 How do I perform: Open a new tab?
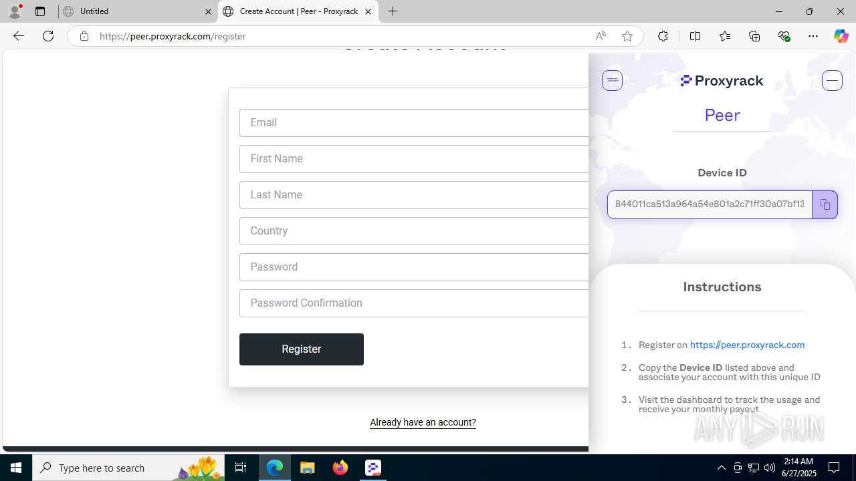click(393, 11)
